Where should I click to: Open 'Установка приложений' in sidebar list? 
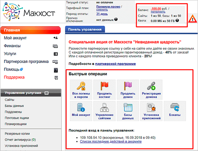point(21,146)
